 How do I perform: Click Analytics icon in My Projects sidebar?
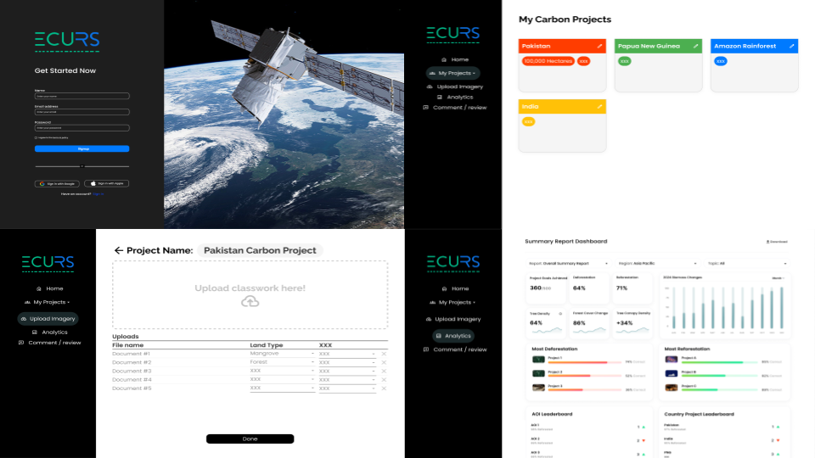(439, 97)
